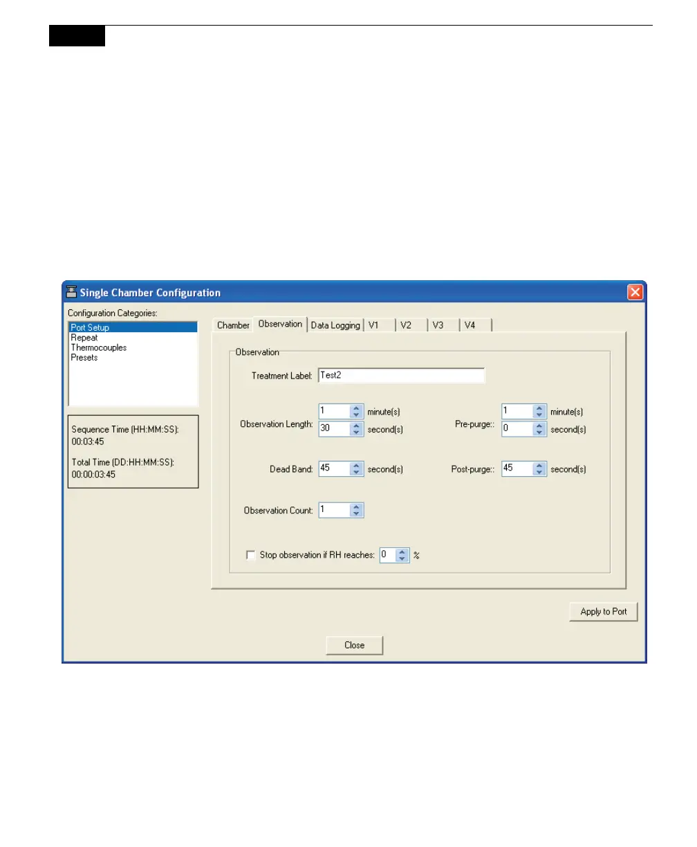Click the Single Chamber Configuration title bar icon

tap(71, 292)
